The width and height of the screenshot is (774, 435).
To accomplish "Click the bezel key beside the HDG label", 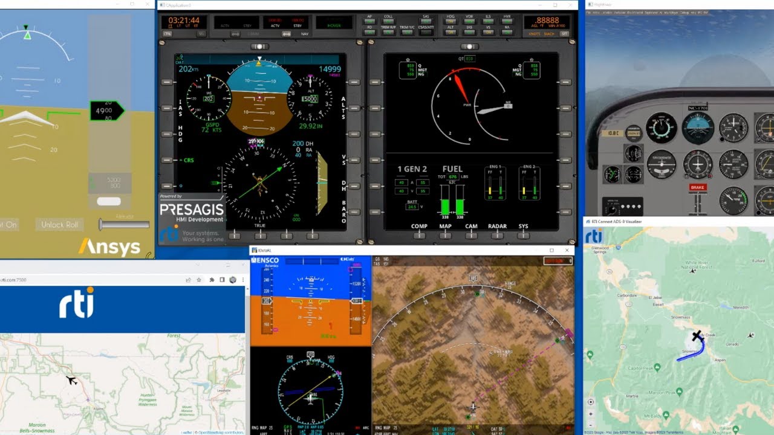I will pos(168,134).
